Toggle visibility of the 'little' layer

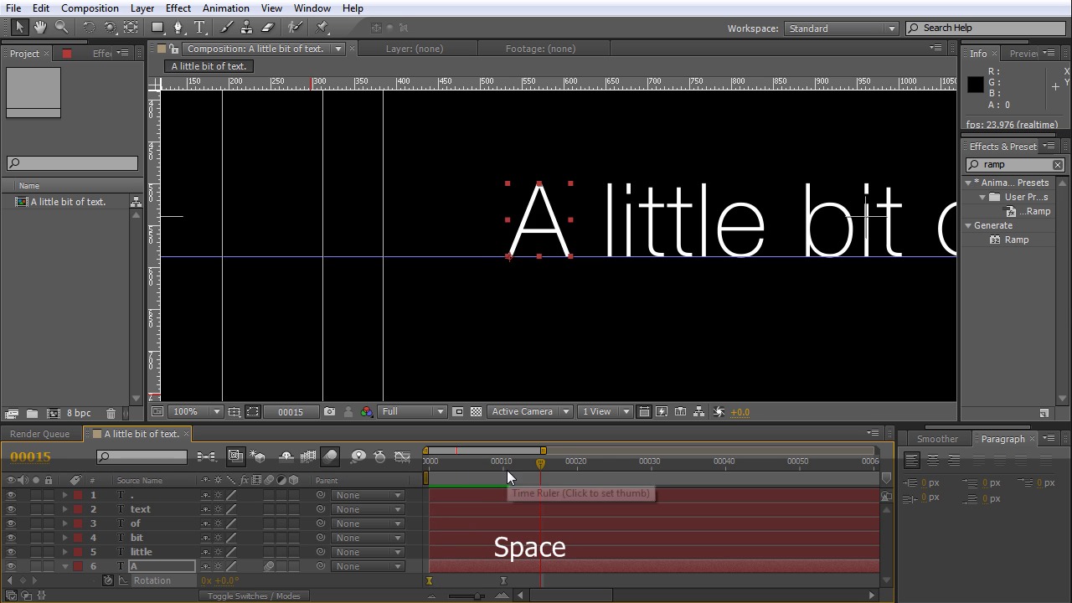[x=11, y=552]
